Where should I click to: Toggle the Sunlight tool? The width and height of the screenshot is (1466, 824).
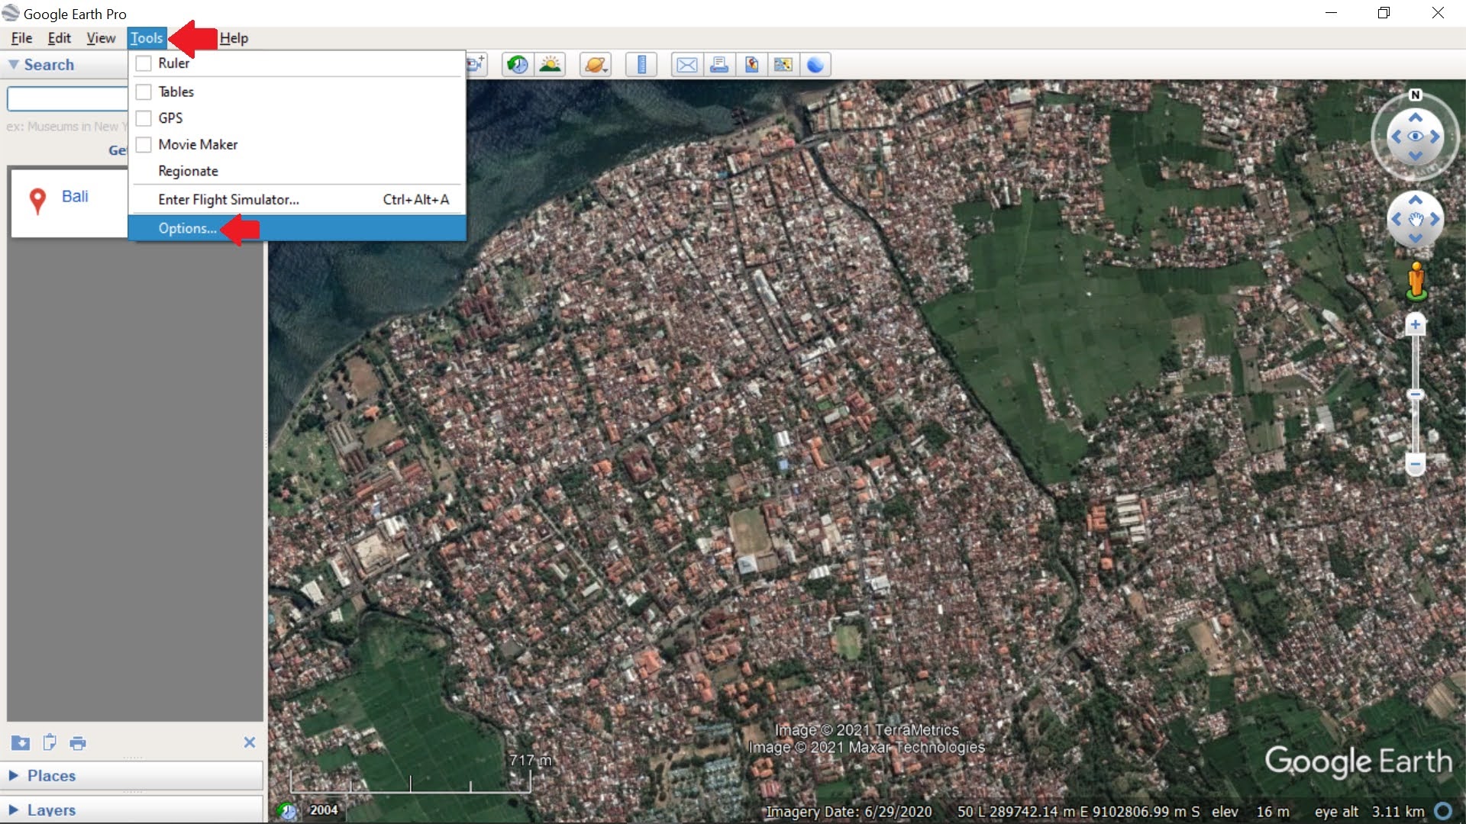(551, 64)
